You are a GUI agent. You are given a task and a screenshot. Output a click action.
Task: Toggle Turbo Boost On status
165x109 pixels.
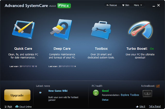152,49
